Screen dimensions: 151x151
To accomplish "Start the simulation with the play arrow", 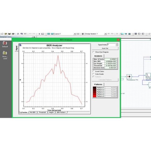I will pyautogui.click(x=39, y=34).
